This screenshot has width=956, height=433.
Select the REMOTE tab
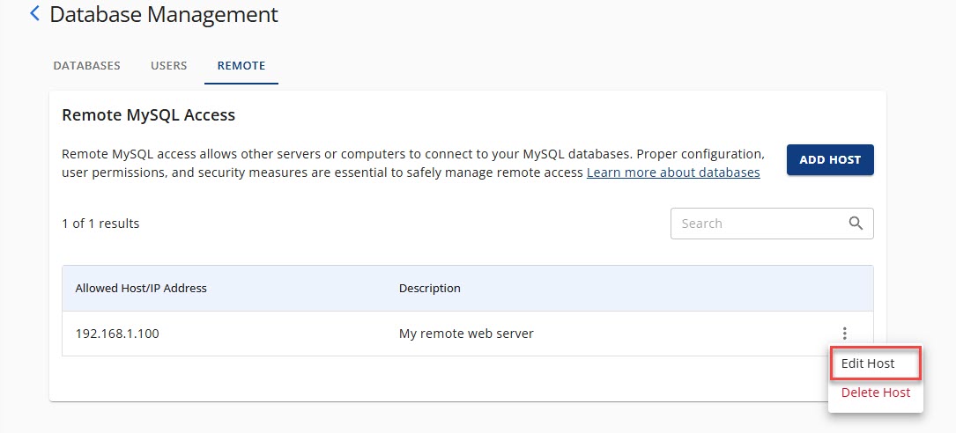pos(241,66)
